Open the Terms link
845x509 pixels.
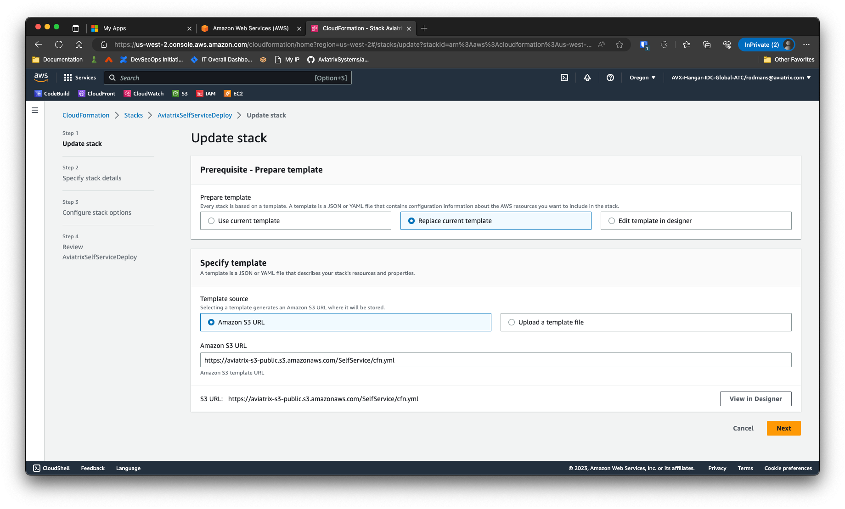tap(745, 468)
